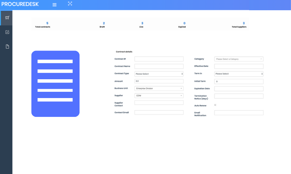Open the Business Unit dropdown
The width and height of the screenshot is (291, 174).
159,88
